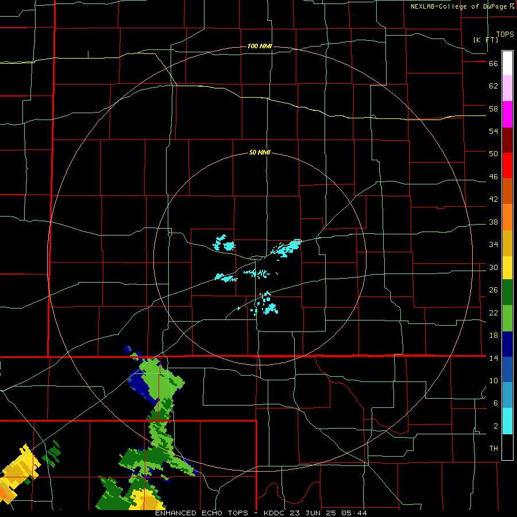Viewport: 517px width, 517px height.
Task: Click the white swatch on the tops scale
Action: click(x=507, y=63)
